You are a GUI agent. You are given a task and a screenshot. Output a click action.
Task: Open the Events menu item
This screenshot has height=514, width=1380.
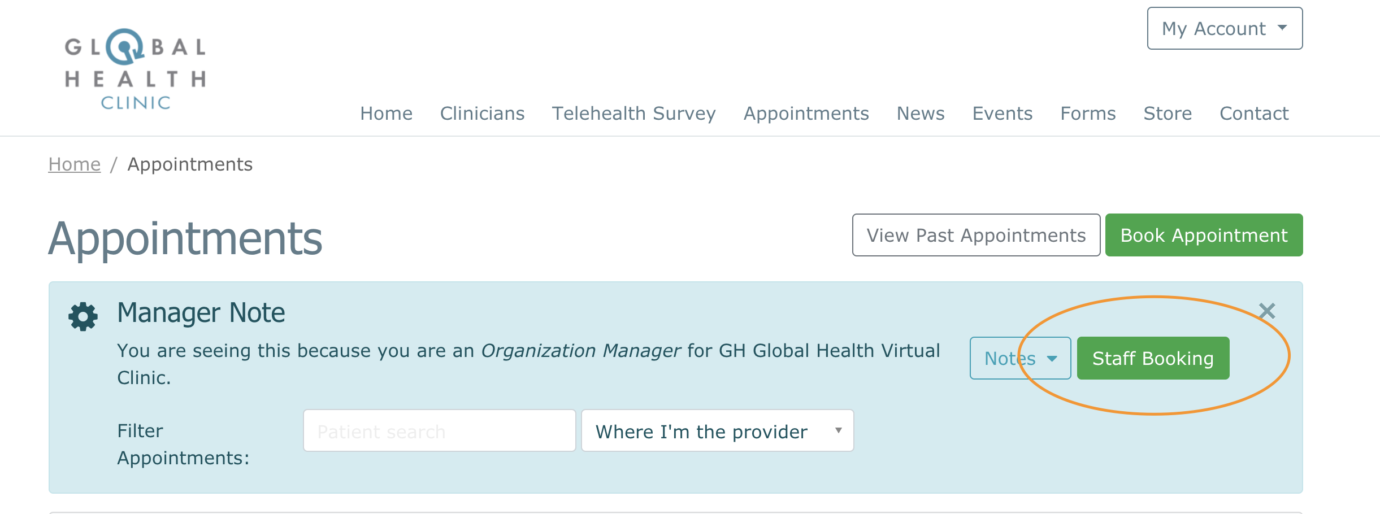1002,114
